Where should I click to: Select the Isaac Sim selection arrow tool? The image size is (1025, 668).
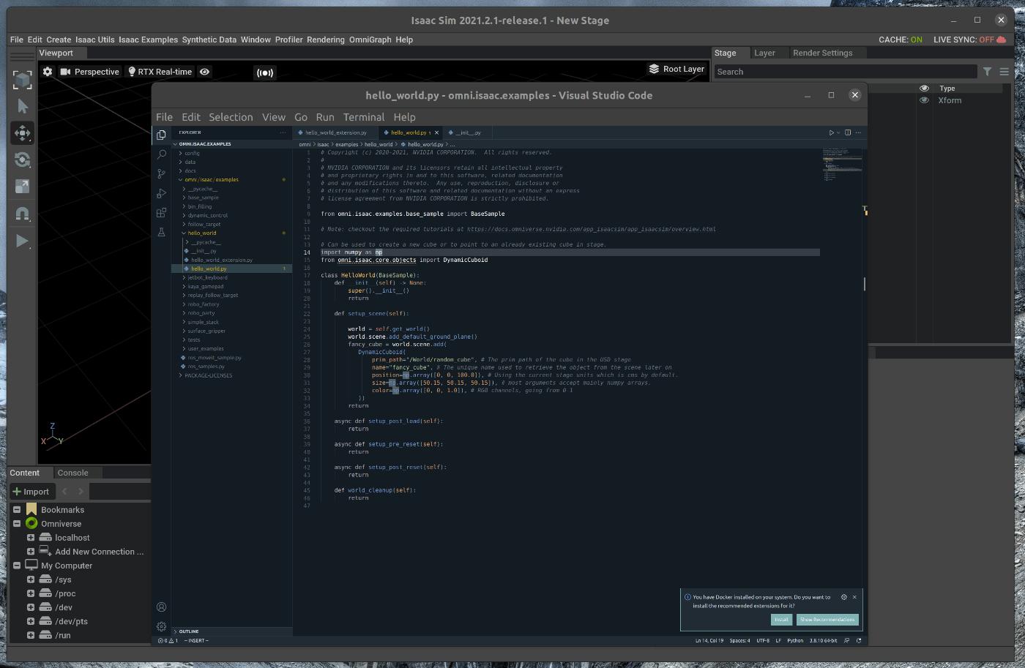coord(23,107)
